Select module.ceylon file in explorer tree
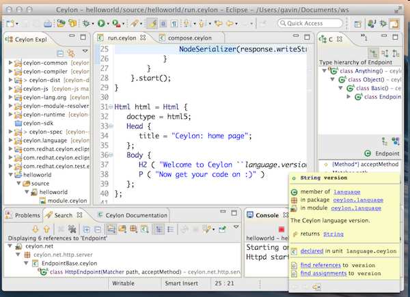Image resolution: width=410 pixels, height=297 pixels. pos(67,201)
